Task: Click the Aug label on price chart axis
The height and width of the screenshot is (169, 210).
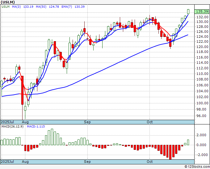Action: pos(25,122)
